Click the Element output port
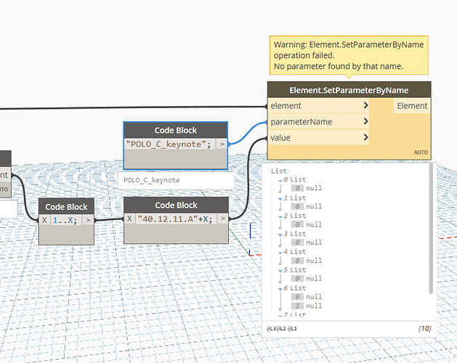The width and height of the screenshot is (457, 363). click(412, 106)
